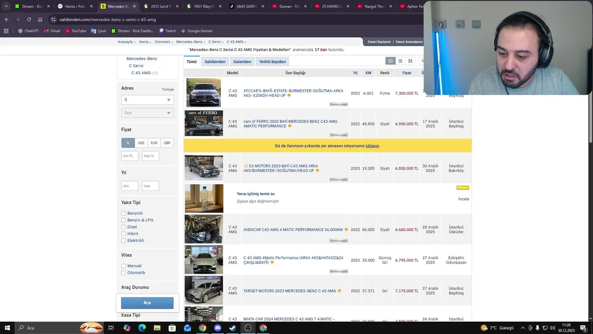Switch to grid gallery view icon

pyautogui.click(x=410, y=61)
